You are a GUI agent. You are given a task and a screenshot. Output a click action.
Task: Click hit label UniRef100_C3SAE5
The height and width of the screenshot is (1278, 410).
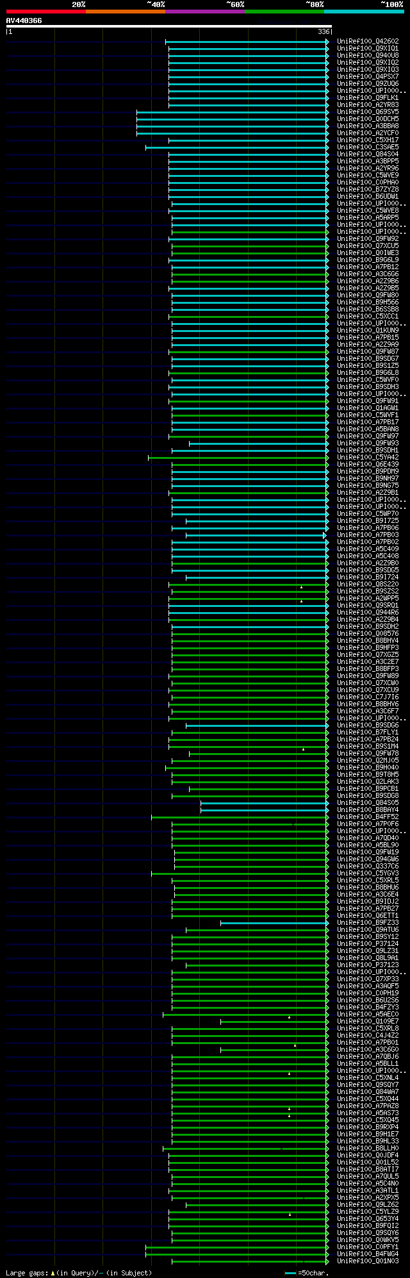coord(368,147)
